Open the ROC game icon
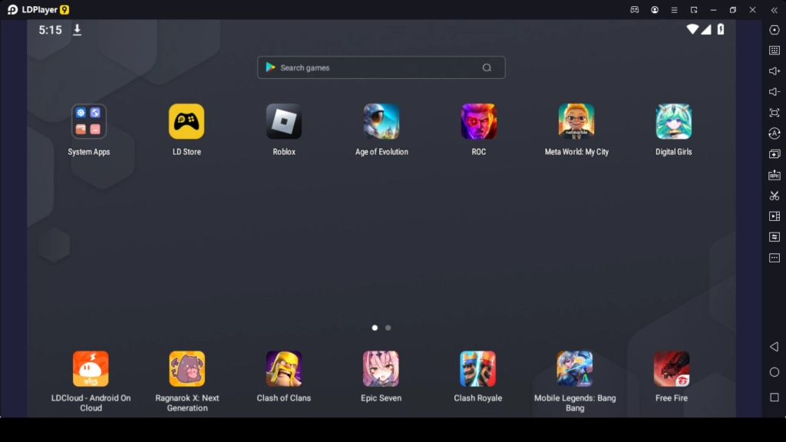786x442 pixels. tap(479, 121)
